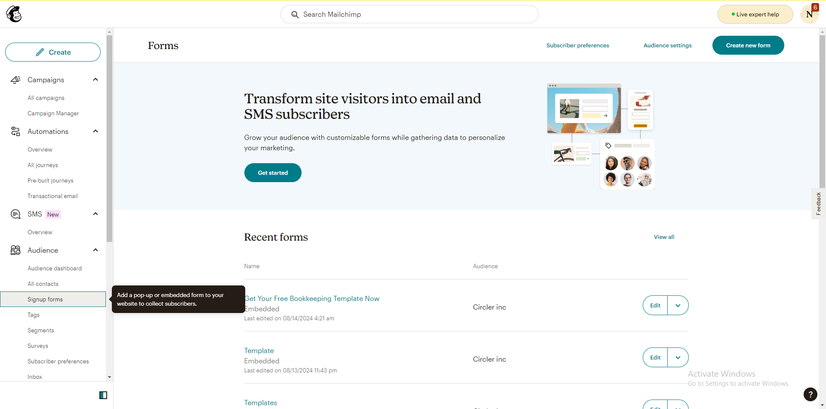Collapse the Automations section chevron

point(96,131)
